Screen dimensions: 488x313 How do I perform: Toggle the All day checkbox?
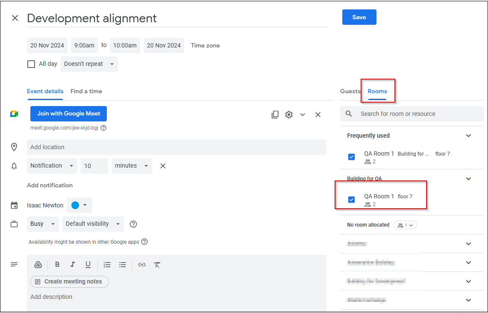coord(31,64)
